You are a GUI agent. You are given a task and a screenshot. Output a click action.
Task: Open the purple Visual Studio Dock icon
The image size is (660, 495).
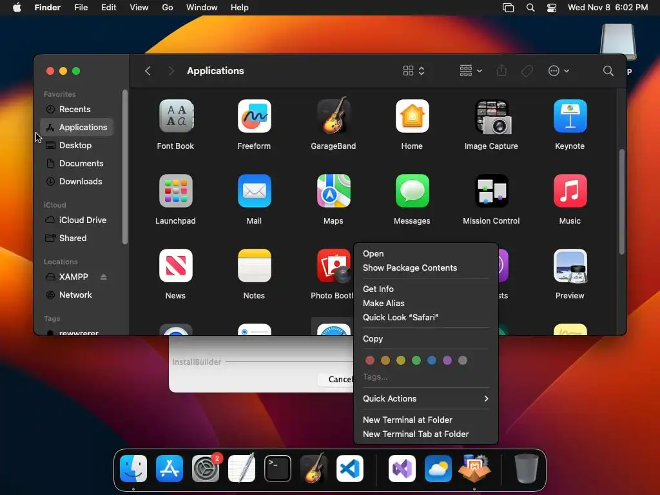click(x=402, y=469)
